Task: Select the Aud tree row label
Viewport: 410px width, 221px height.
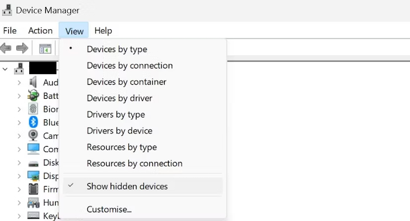Action: point(51,82)
